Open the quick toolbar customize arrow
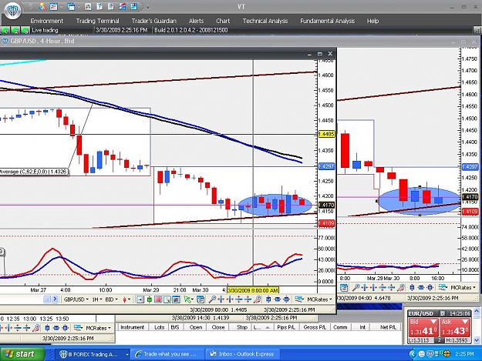Image resolution: width=482 pixels, height=361 pixels. click(x=148, y=7)
